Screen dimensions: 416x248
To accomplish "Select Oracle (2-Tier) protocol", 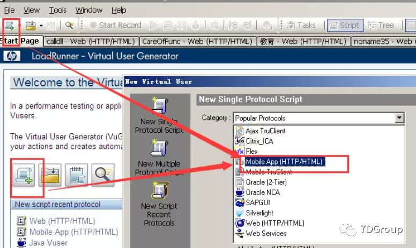I will pyautogui.click(x=266, y=182).
